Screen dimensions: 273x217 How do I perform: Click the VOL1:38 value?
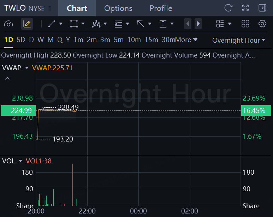click(38, 161)
